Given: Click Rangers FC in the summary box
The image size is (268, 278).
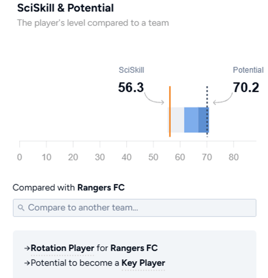Looking at the screenshot, I should point(134,248).
